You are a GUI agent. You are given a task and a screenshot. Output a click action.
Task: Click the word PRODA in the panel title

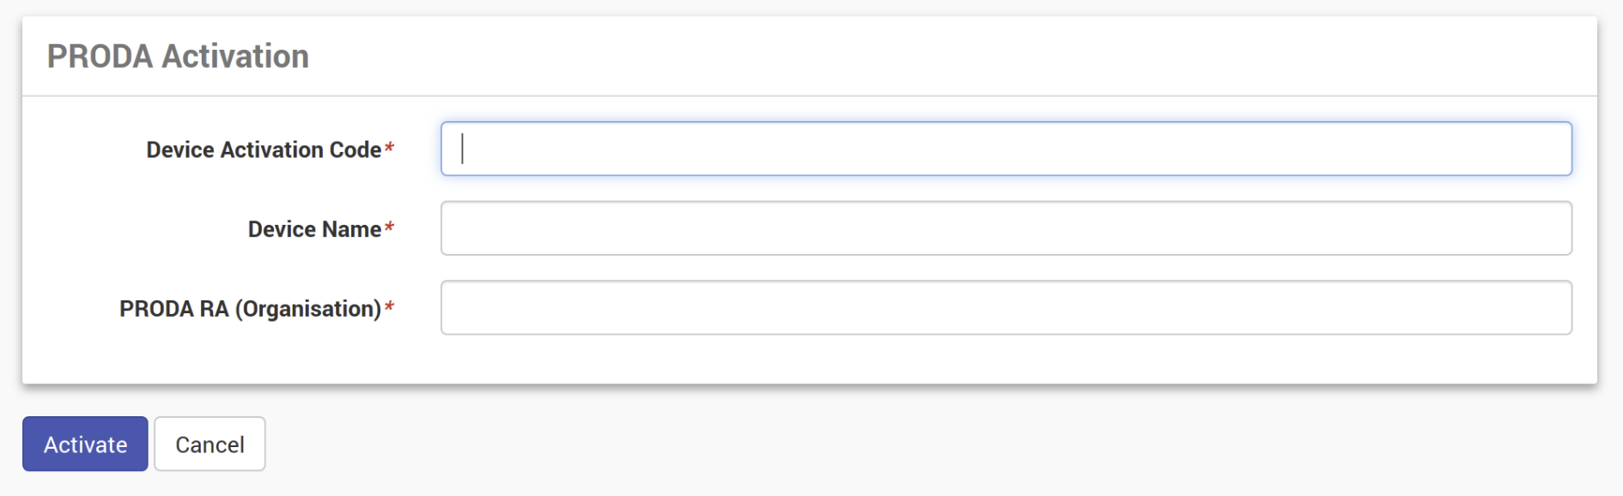[100, 57]
